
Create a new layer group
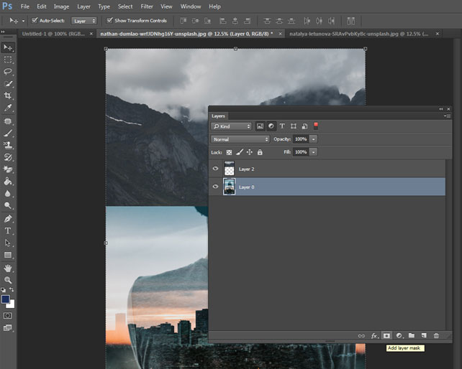[x=412, y=335]
